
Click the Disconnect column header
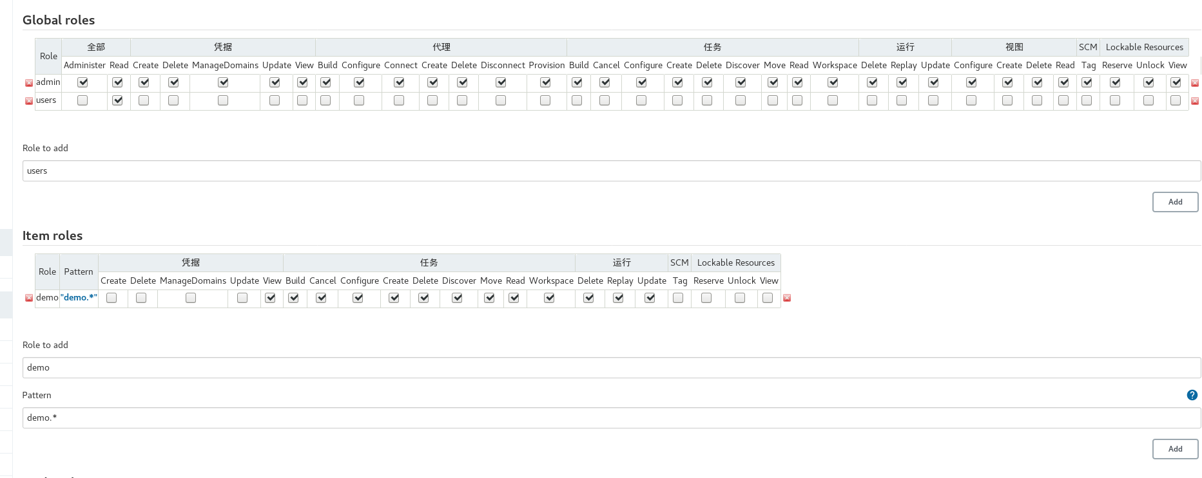point(503,65)
